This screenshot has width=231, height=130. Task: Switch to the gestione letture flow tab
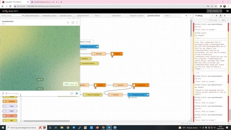[154, 16]
